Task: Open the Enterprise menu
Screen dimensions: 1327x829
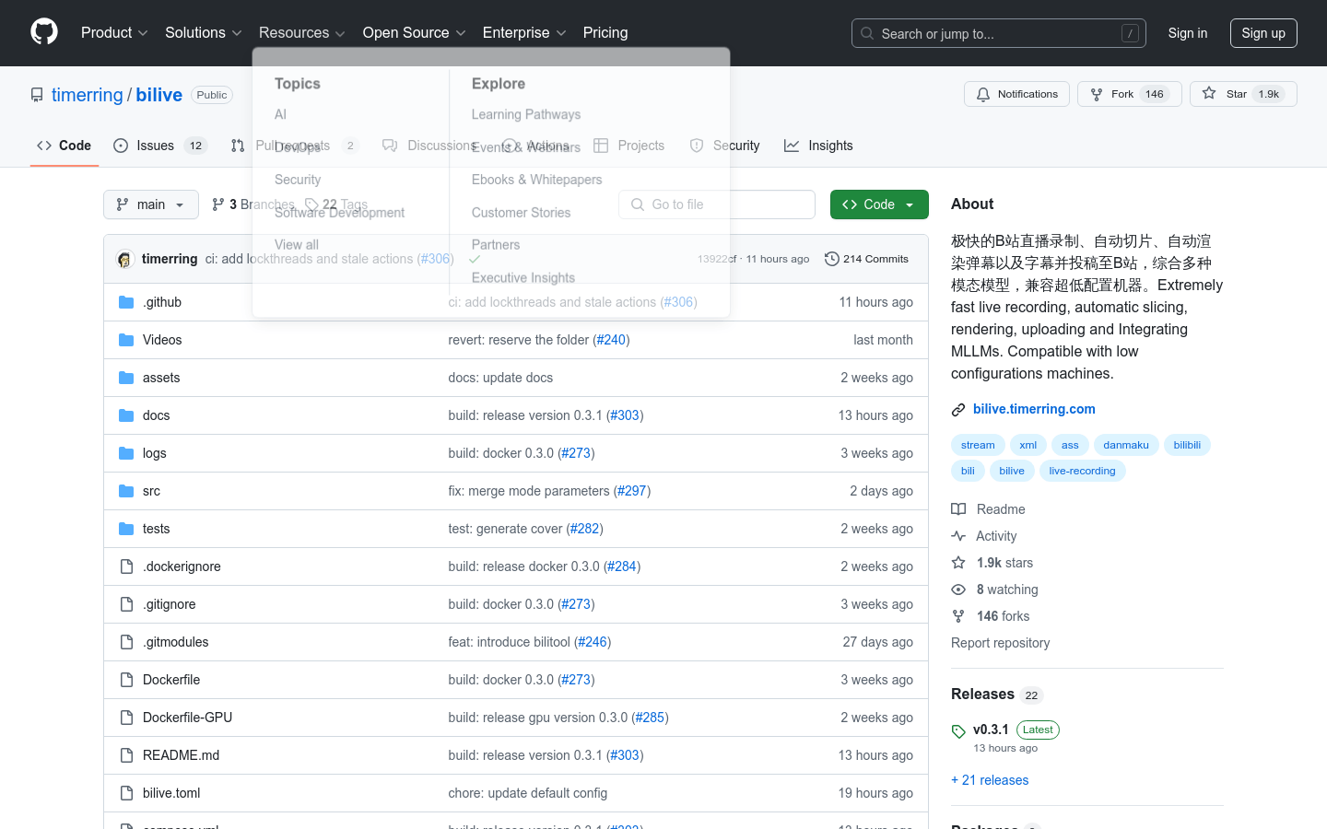Action: [524, 32]
